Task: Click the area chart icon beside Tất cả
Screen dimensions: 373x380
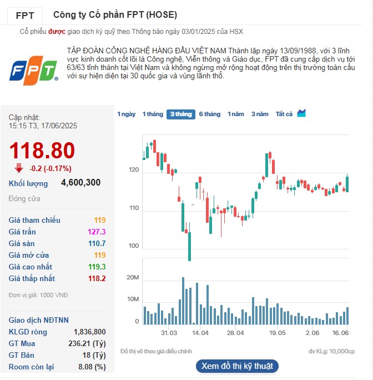Action: pyautogui.click(x=301, y=113)
